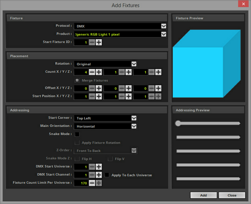Increase the Start Fixture ID value
Image resolution: width=251 pixels, height=204 pixels.
tap(99, 43)
